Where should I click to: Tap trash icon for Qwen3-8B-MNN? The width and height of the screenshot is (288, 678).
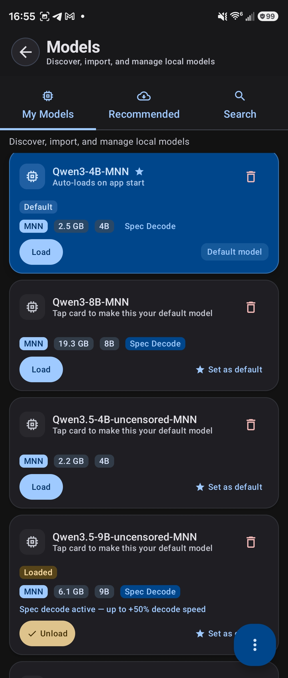click(251, 307)
